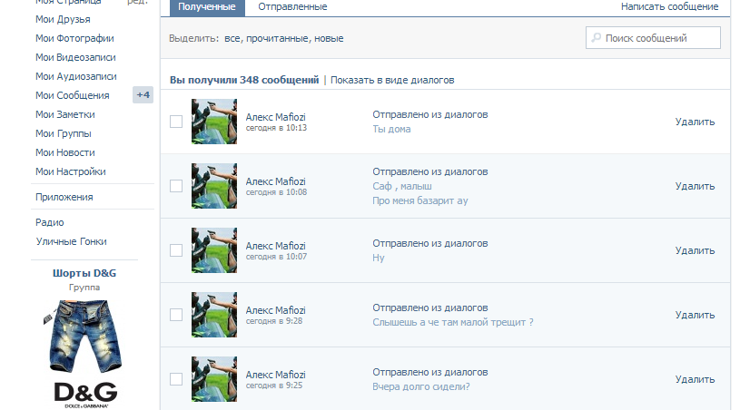750x410 pixels.
Task: Open Алекс Mafiozi profile from 10:07 message
Action: click(x=275, y=246)
